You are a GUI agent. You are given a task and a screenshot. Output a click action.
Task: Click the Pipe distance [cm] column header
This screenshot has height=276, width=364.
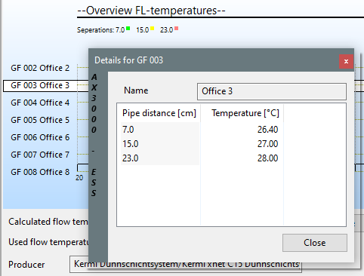(x=159, y=113)
